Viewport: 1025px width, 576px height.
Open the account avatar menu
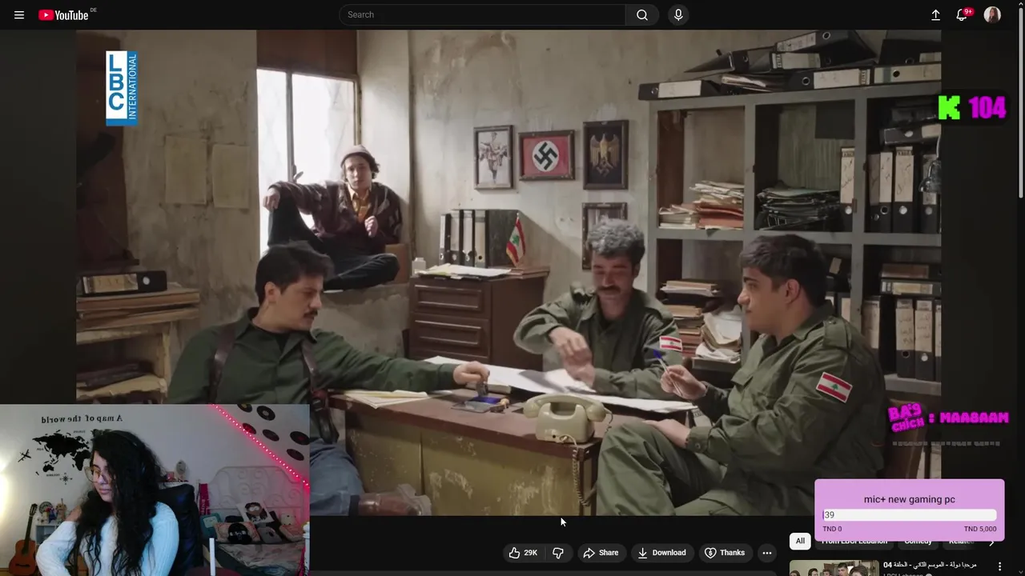tap(992, 14)
